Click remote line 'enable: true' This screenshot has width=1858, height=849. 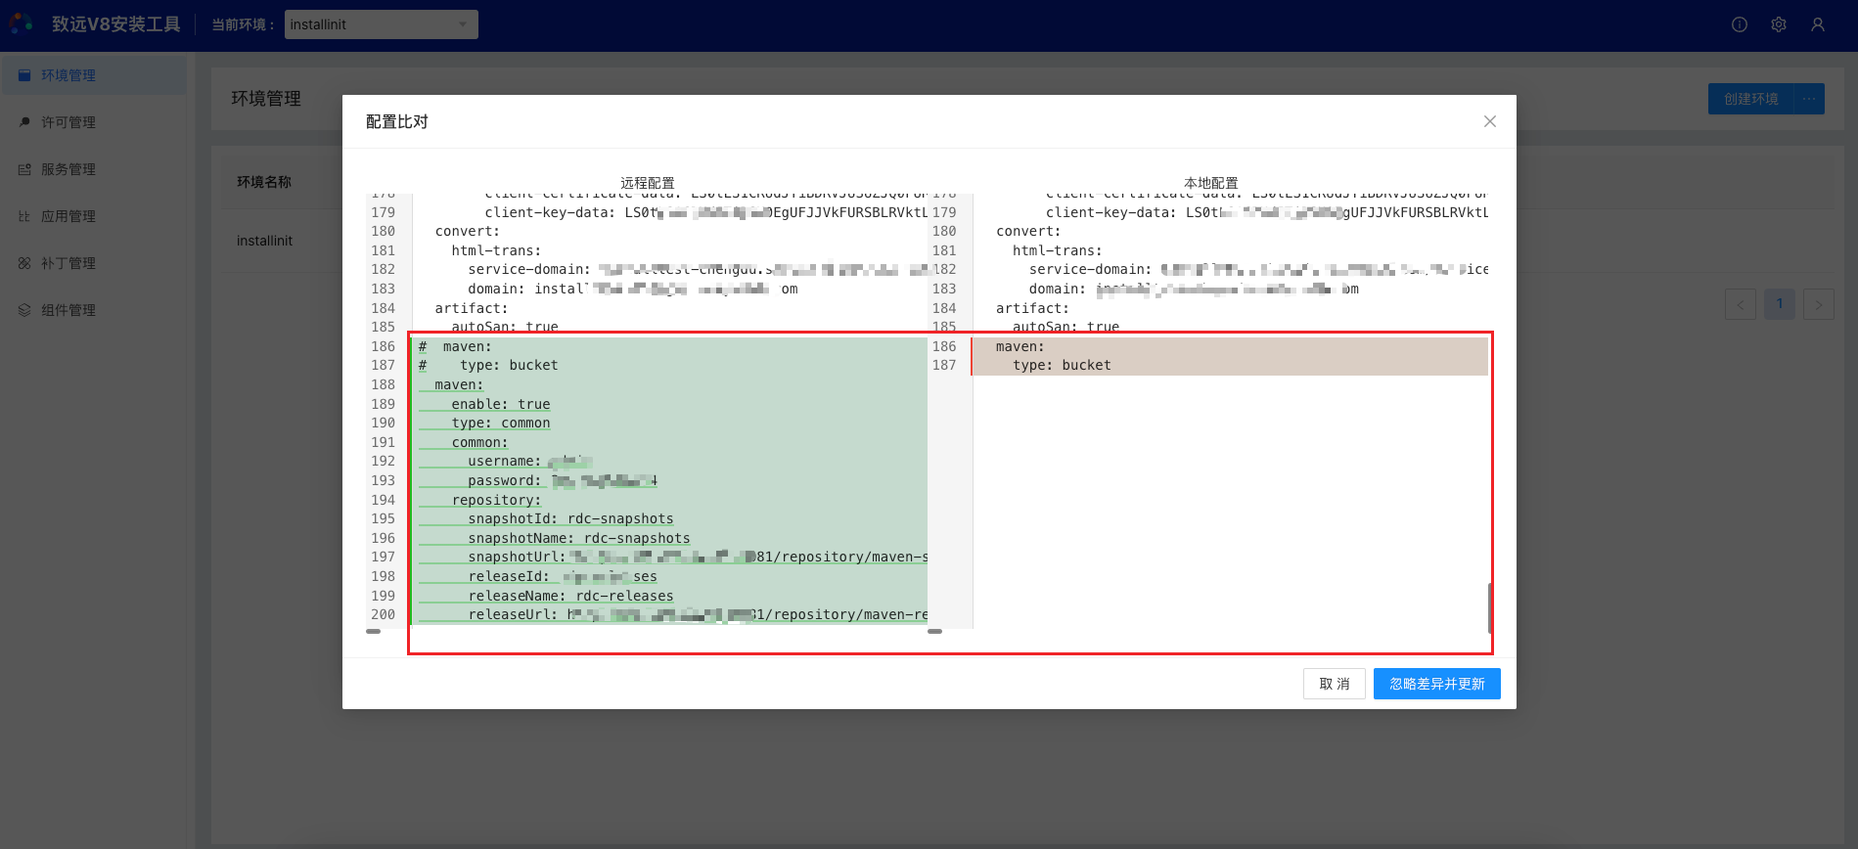(x=501, y=404)
